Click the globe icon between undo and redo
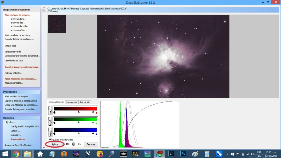The width and height of the screenshot is (281, 158). tap(73, 144)
